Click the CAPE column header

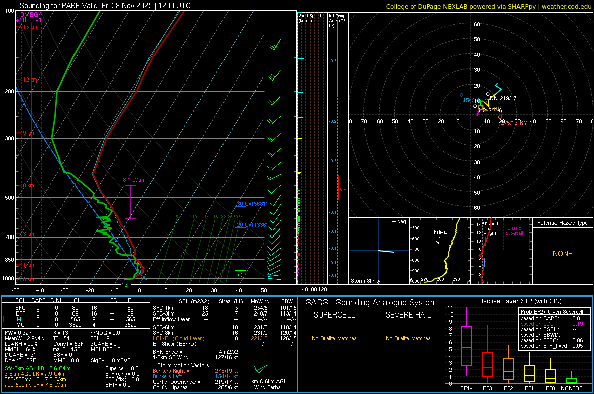38,300
